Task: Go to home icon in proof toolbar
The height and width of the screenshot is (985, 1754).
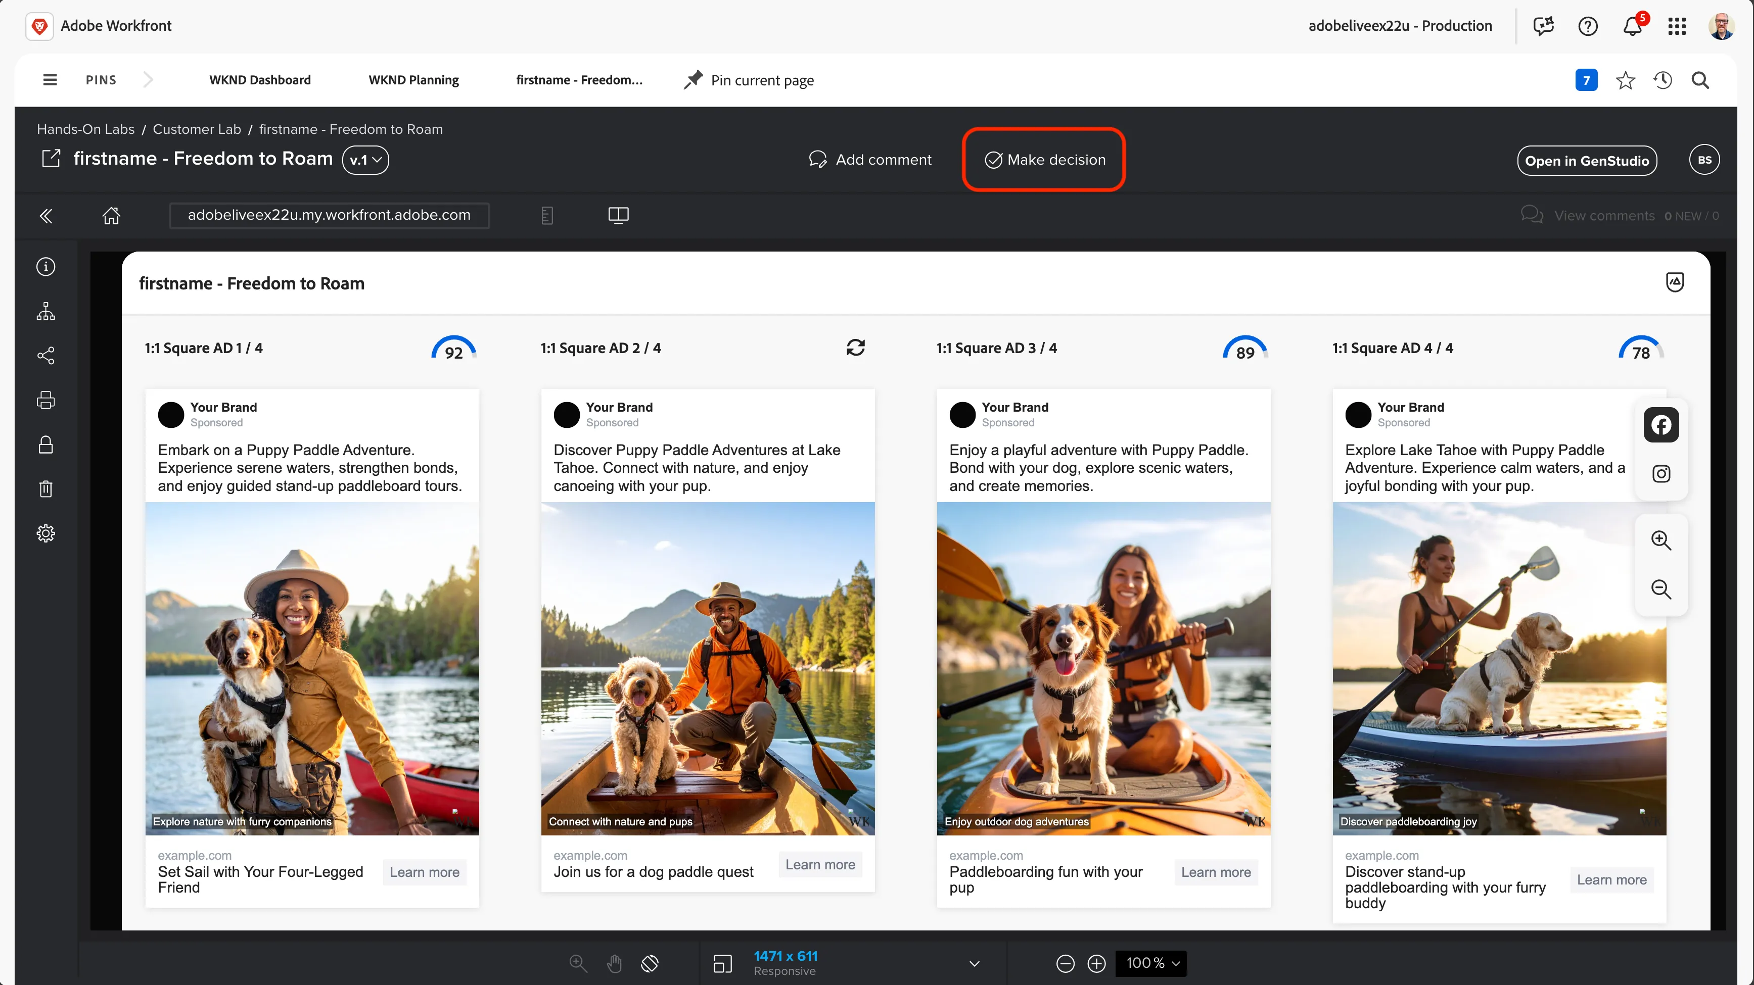Action: click(x=111, y=216)
